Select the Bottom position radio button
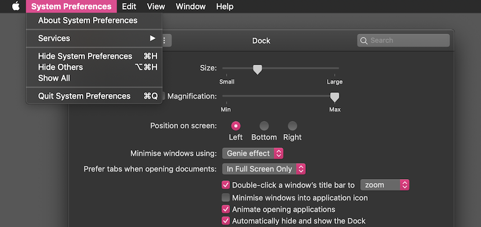The image size is (481, 227). point(264,126)
